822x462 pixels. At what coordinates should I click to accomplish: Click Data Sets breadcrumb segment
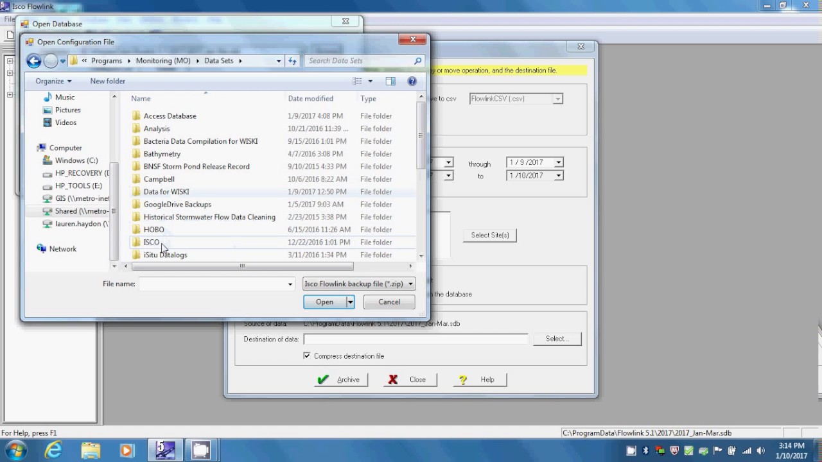point(219,61)
